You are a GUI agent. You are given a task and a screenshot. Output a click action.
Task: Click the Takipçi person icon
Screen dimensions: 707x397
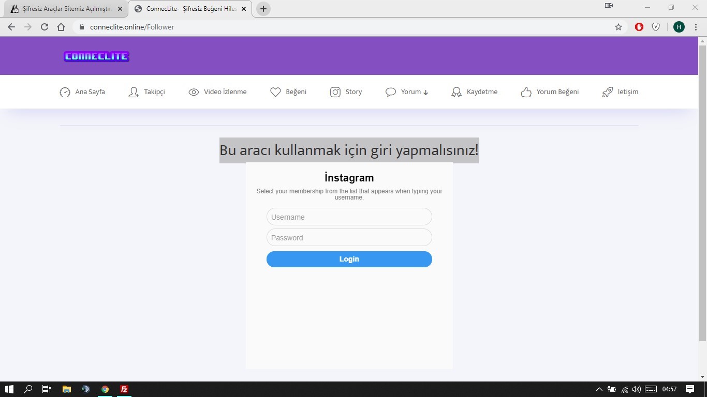point(134,92)
